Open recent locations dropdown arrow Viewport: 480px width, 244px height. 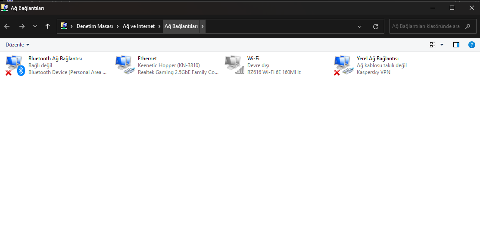pyautogui.click(x=35, y=26)
